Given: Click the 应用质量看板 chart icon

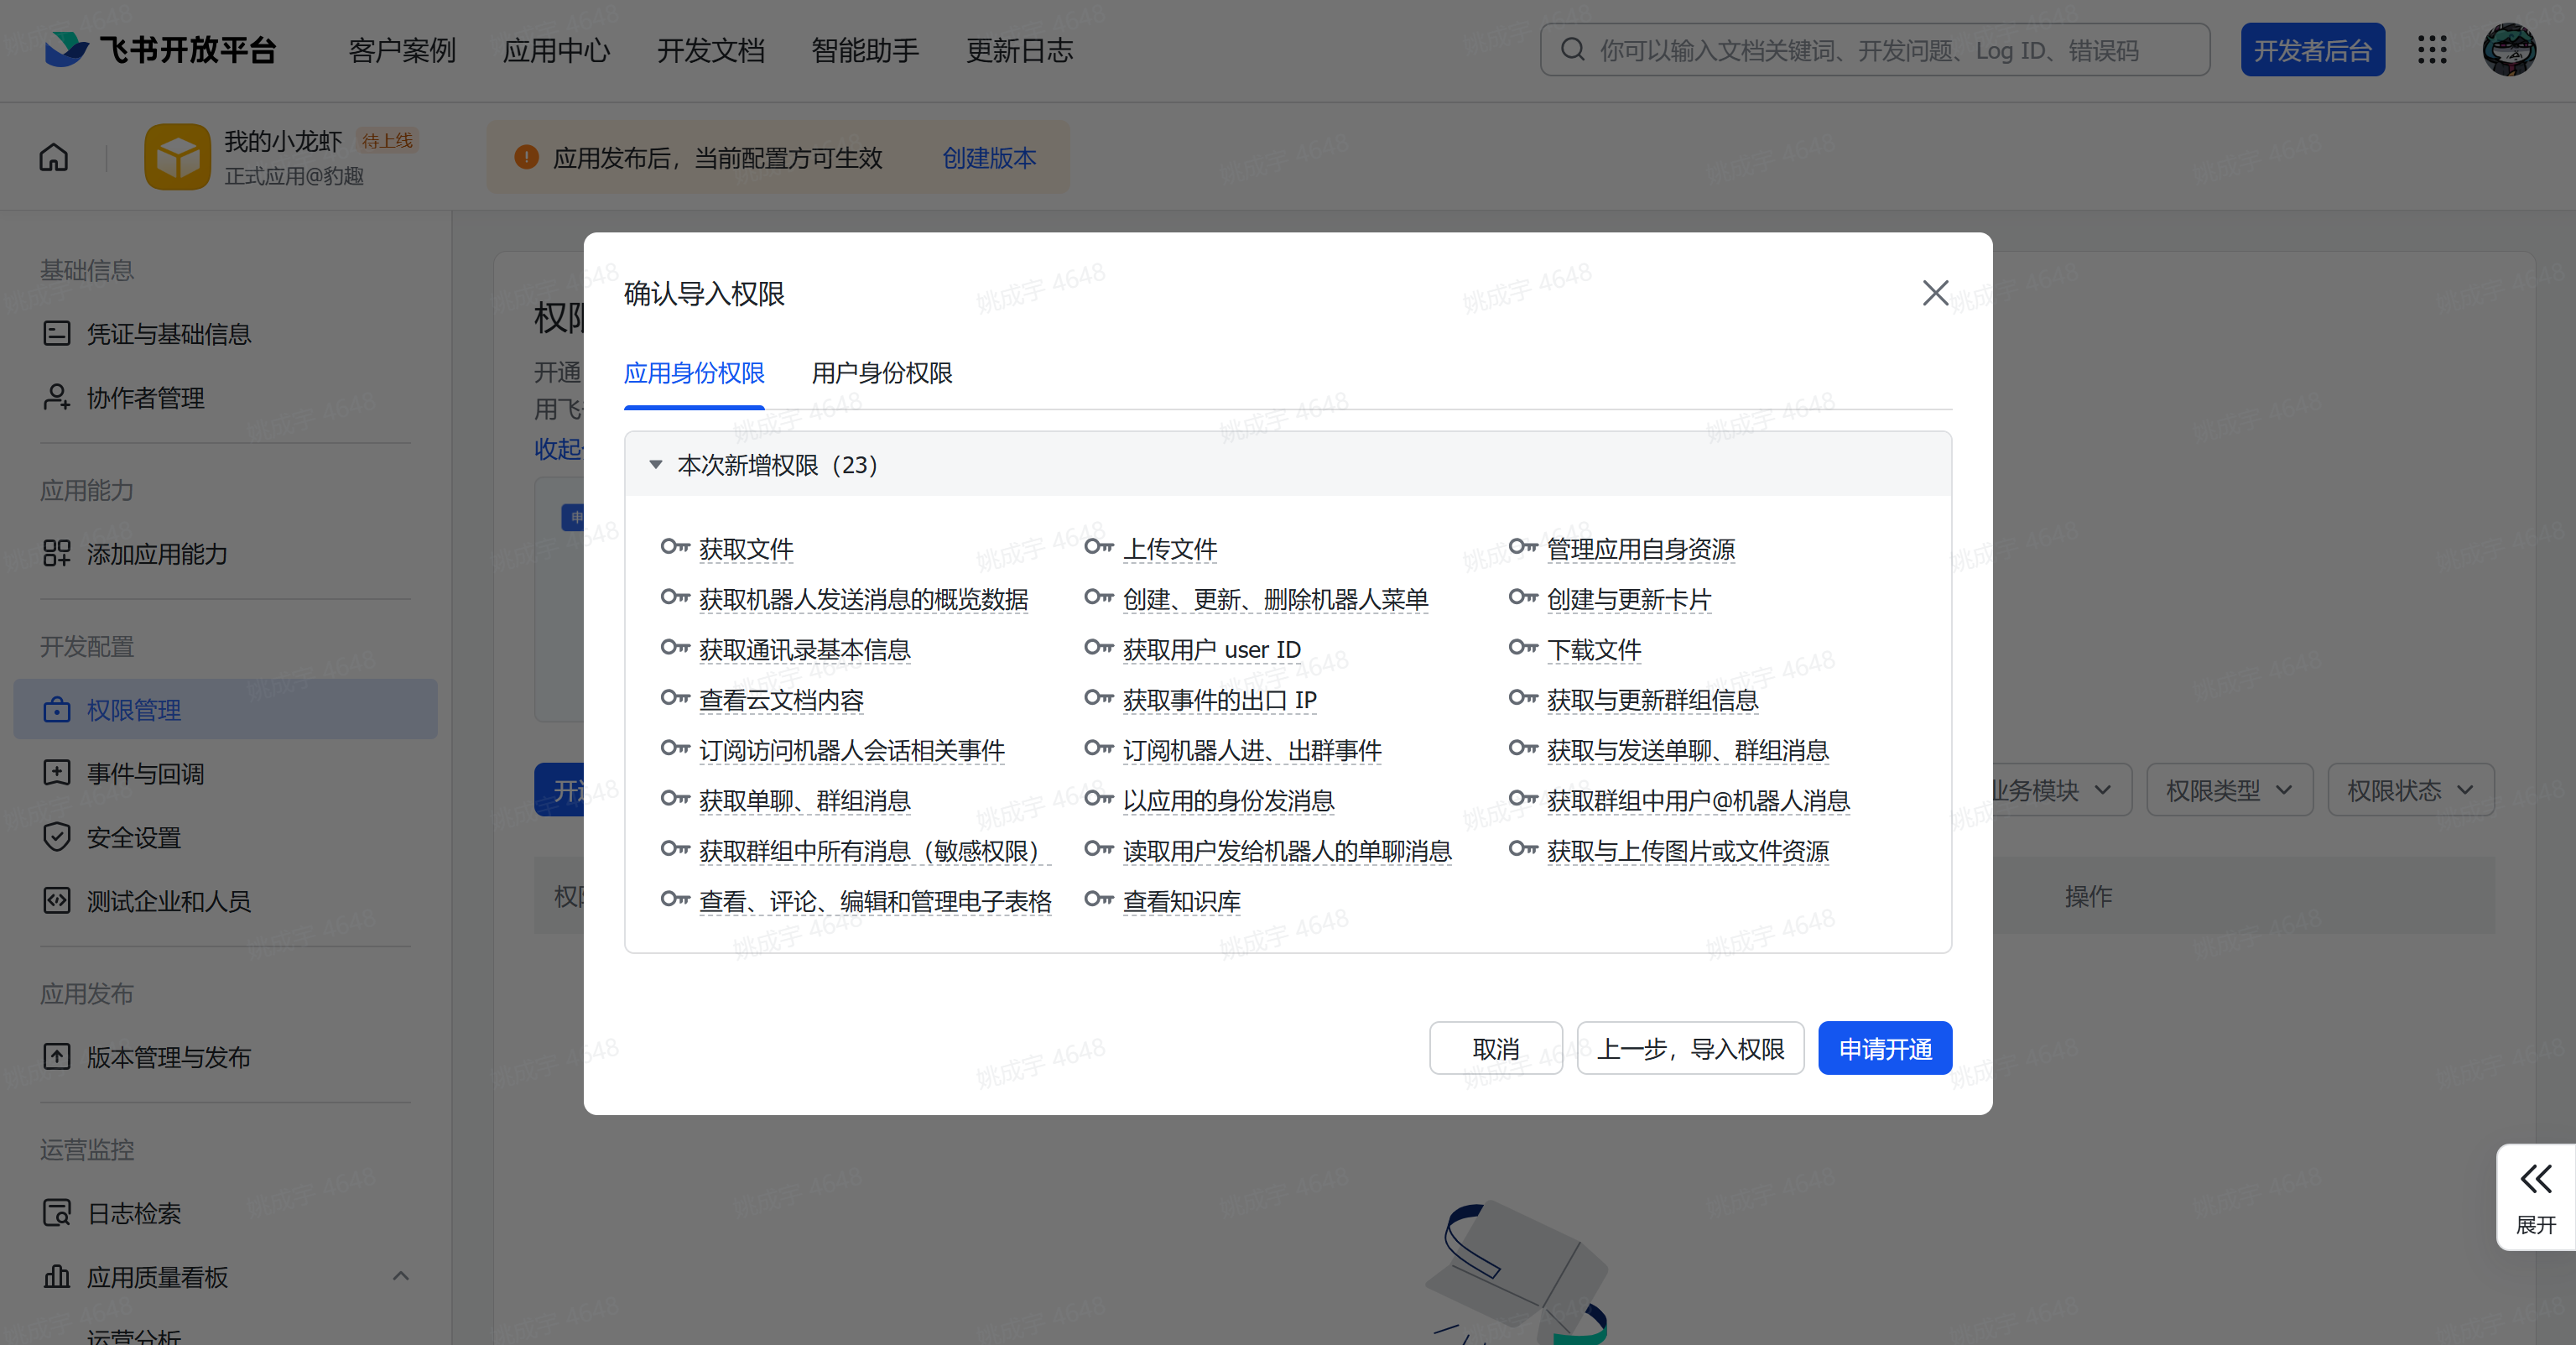Looking at the screenshot, I should coord(57,1277).
